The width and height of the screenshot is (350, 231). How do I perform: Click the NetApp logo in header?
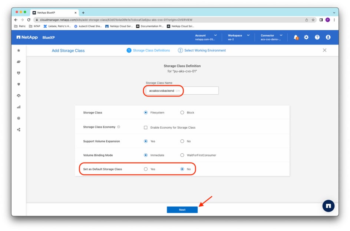click(27, 37)
